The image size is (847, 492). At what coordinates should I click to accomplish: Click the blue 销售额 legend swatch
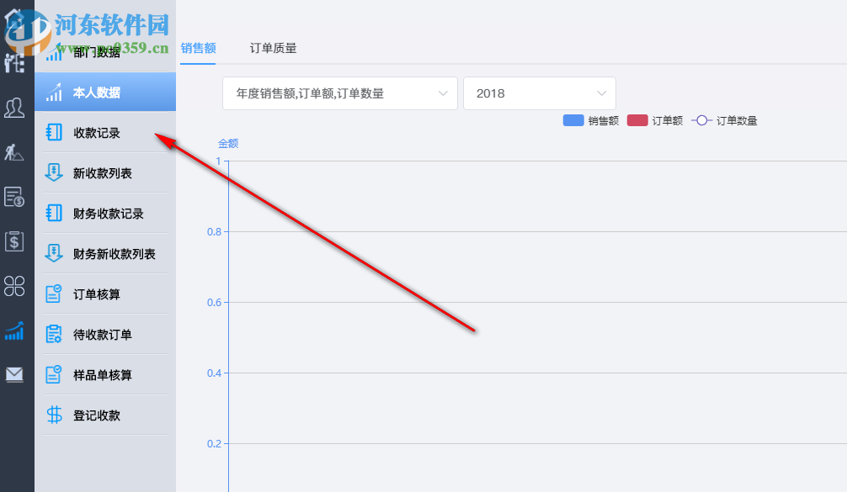[573, 120]
